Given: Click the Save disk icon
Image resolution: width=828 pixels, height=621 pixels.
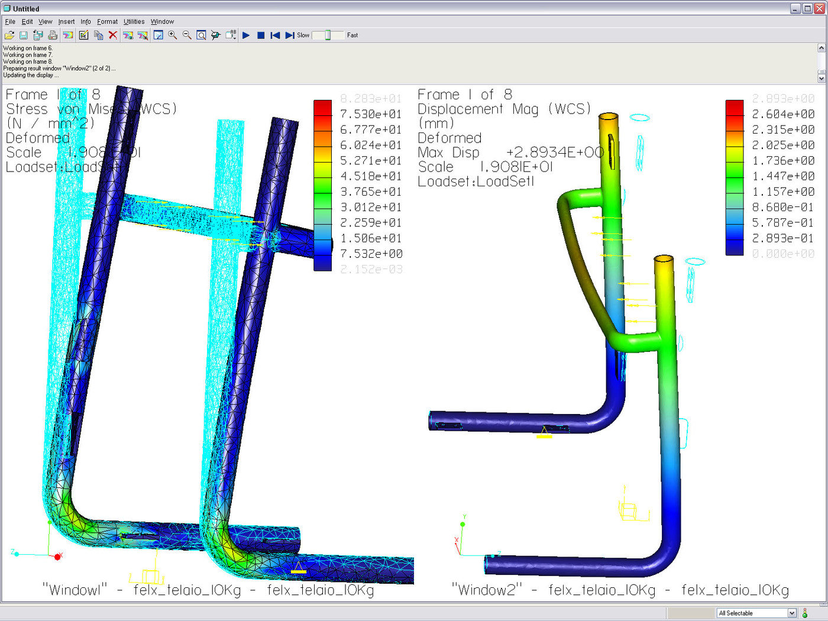Looking at the screenshot, I should pos(24,35).
